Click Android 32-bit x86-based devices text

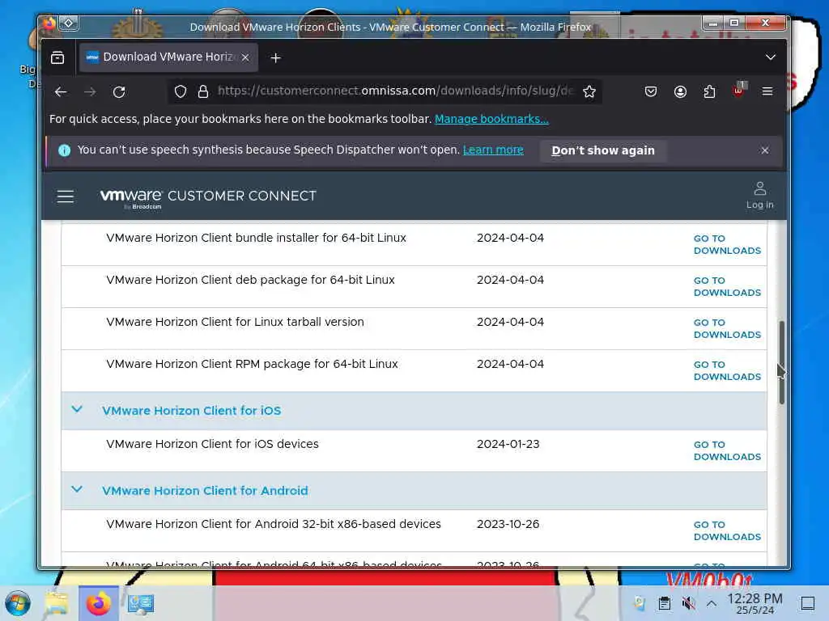(274, 524)
